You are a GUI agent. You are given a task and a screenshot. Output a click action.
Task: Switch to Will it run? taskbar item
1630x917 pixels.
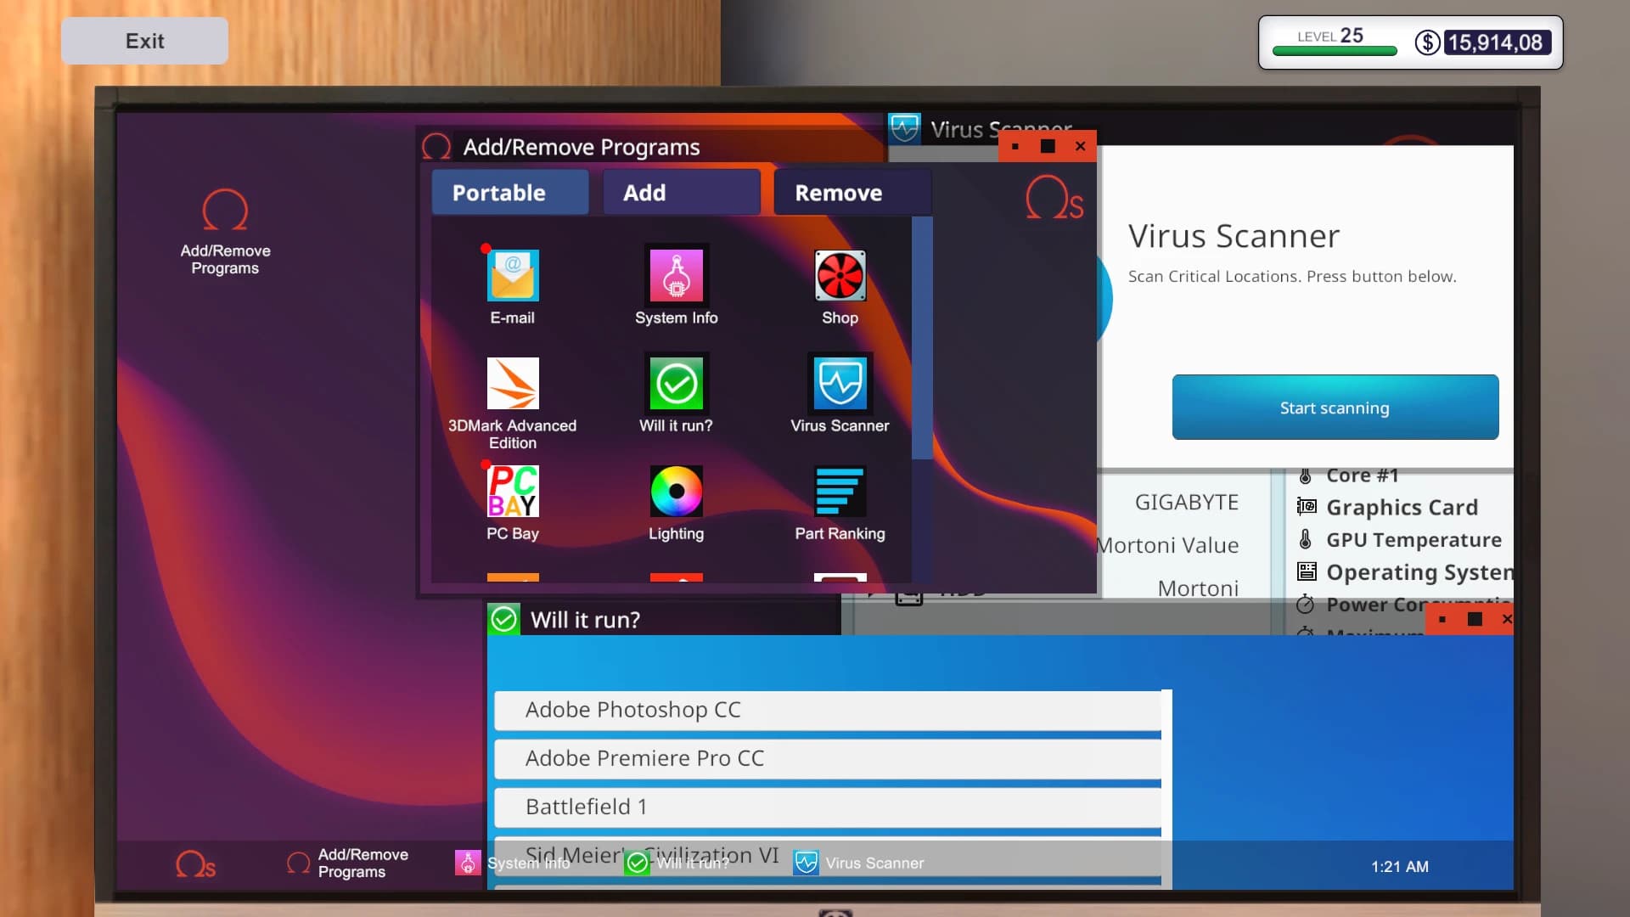click(677, 864)
